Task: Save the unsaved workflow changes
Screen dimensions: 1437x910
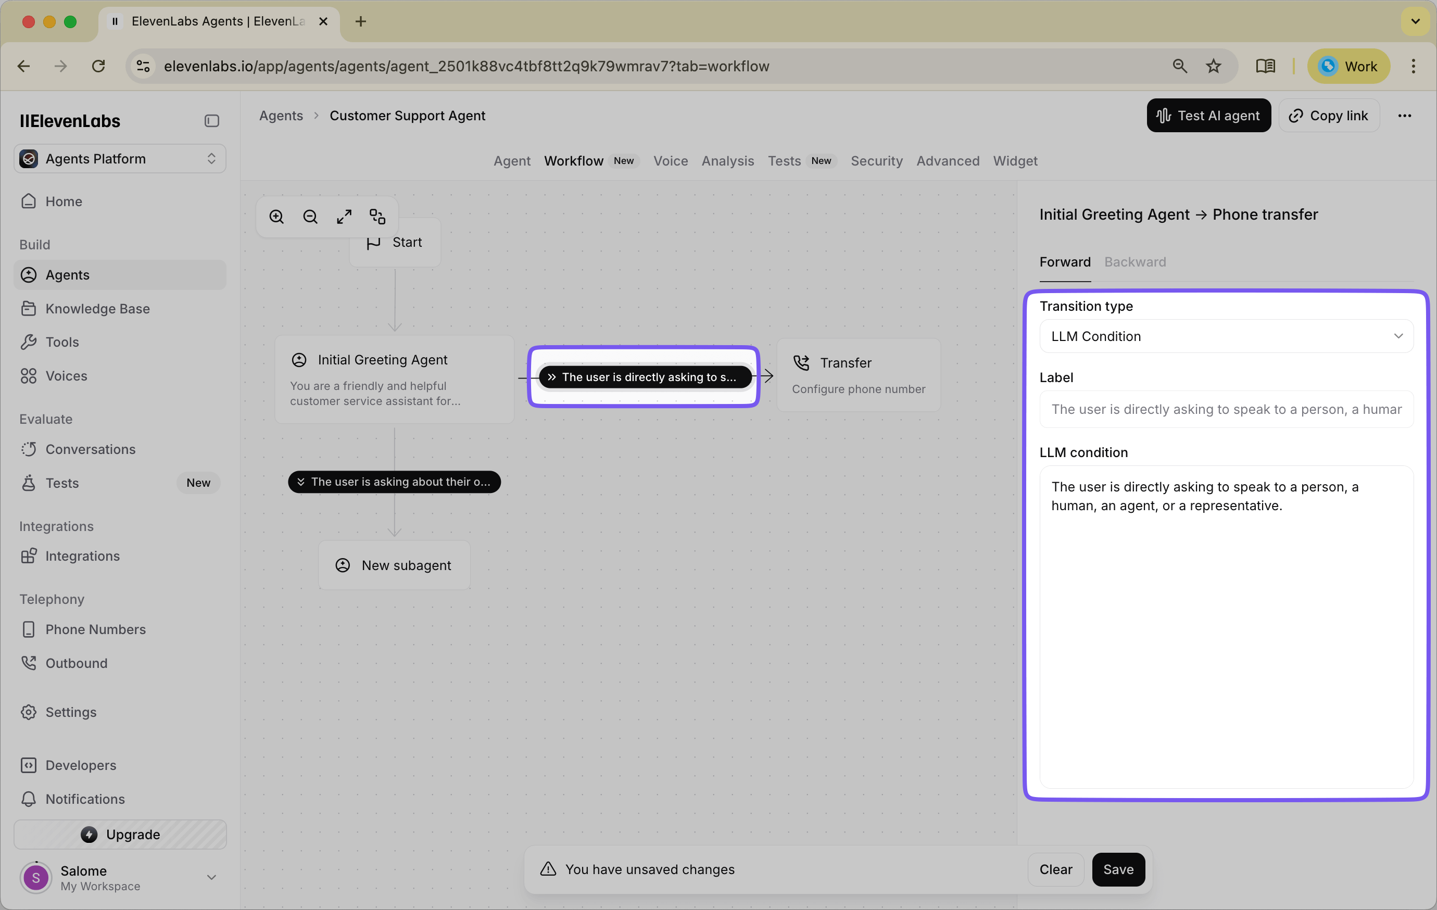Action: pyautogui.click(x=1118, y=869)
